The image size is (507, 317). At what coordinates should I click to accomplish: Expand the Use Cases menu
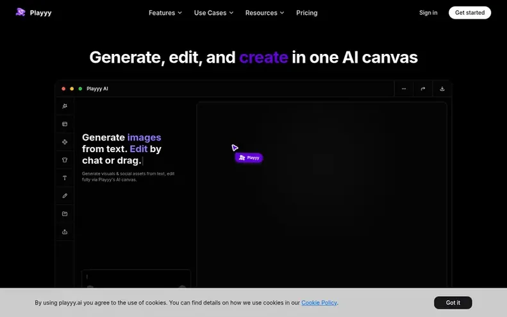(213, 13)
